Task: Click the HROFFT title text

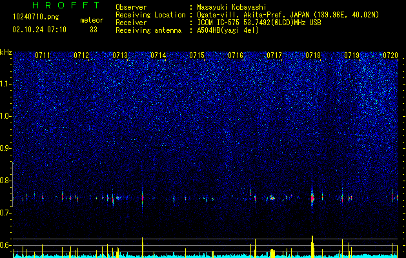Action: coord(66,5)
